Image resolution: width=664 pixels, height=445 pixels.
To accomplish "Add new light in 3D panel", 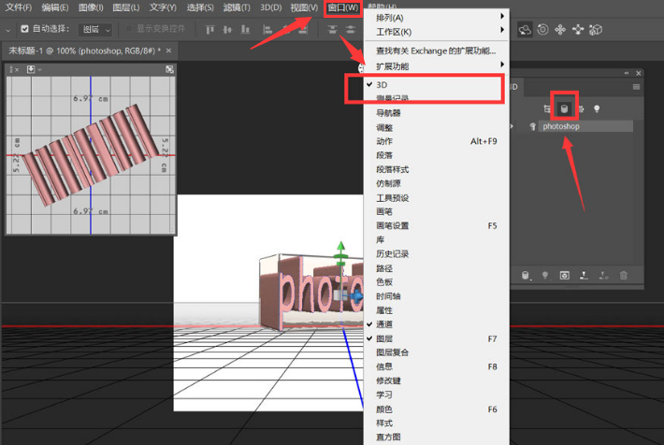I will click(545, 276).
